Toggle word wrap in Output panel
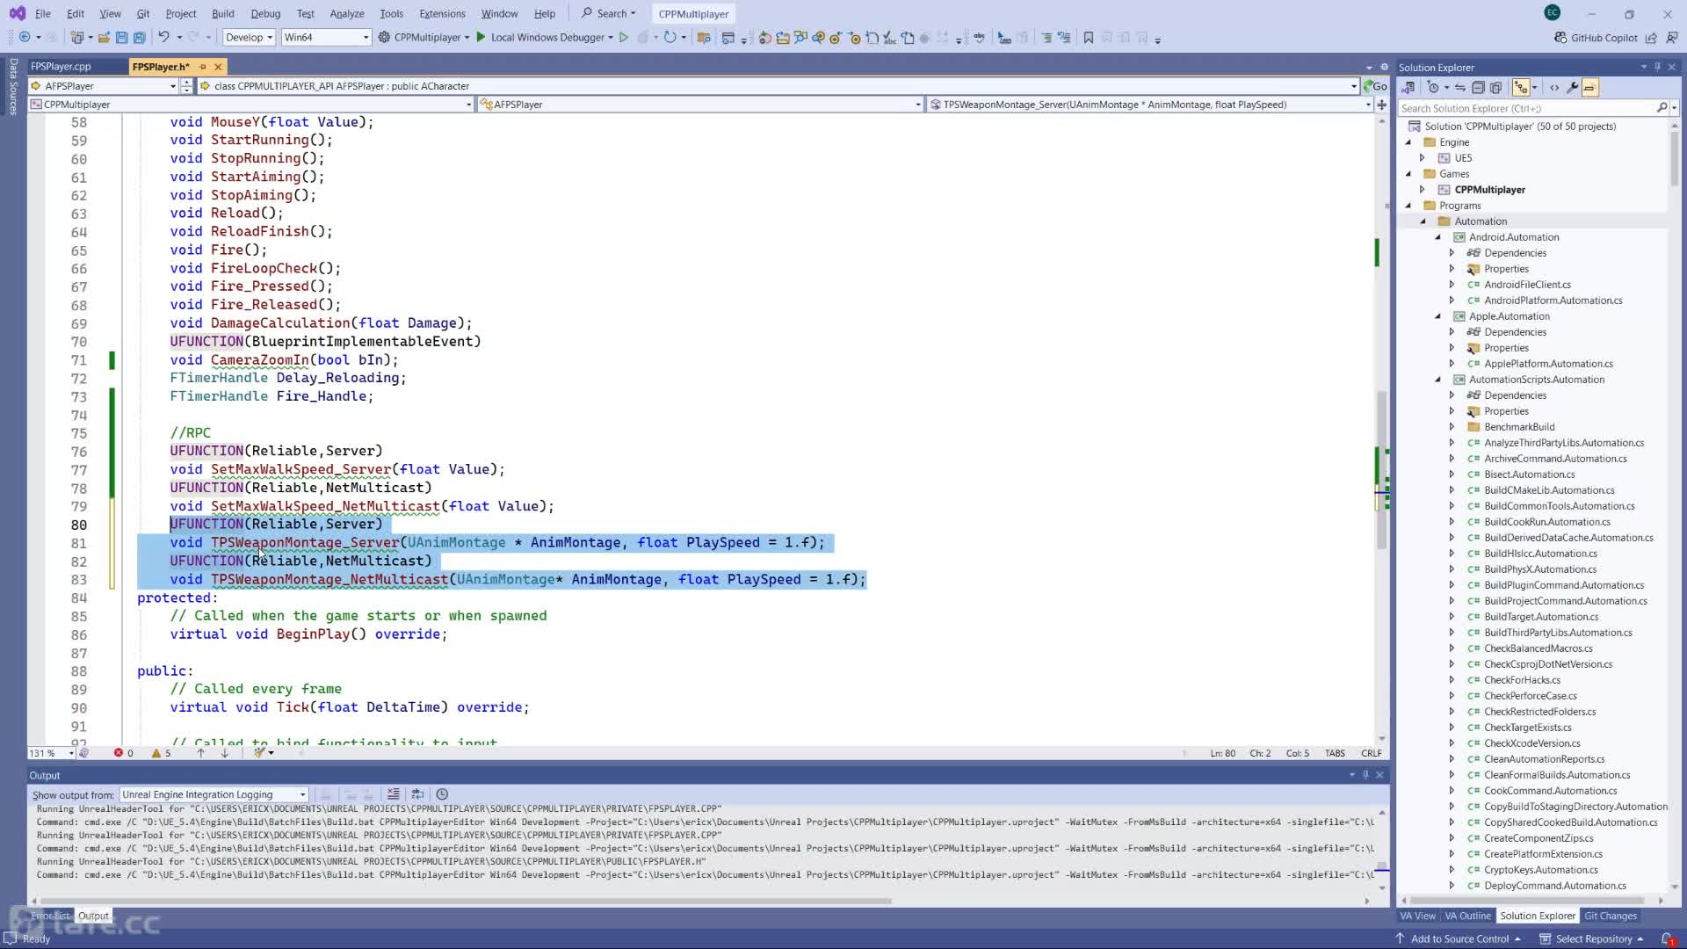1687x949 pixels. click(417, 793)
